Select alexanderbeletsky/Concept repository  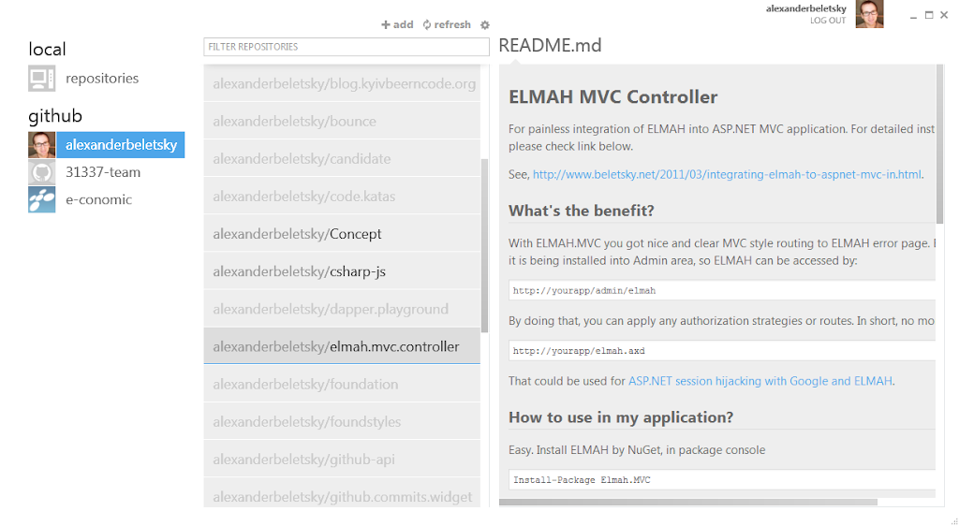click(342, 234)
